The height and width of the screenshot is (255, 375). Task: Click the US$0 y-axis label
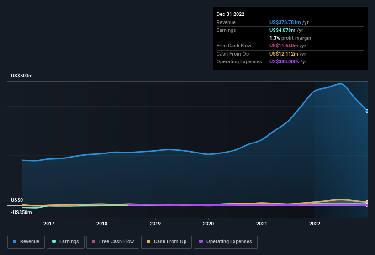tap(17, 200)
